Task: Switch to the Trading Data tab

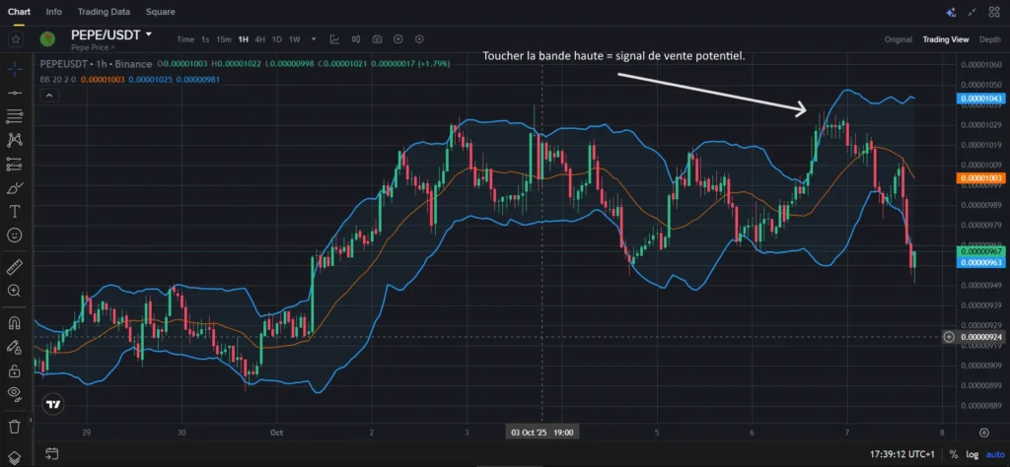Action: [104, 12]
